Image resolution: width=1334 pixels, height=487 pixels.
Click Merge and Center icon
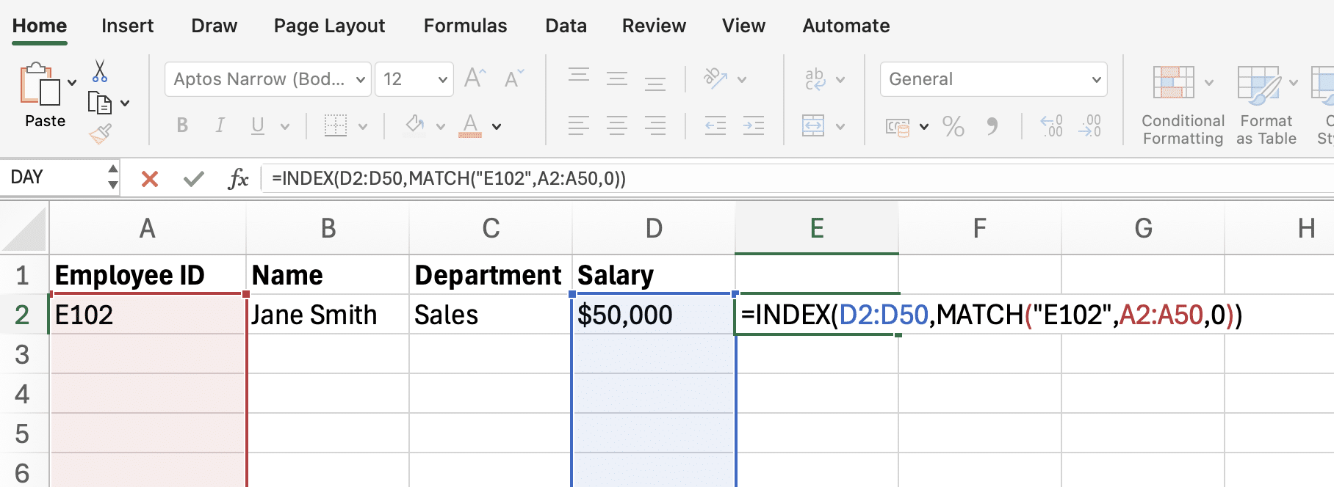813,125
